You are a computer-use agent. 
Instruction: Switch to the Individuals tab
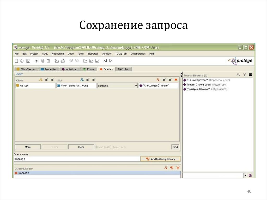70,69
